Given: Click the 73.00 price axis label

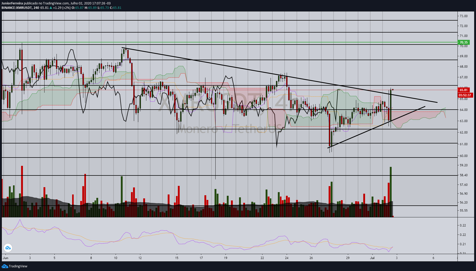Looking at the screenshot, I should (464, 16).
